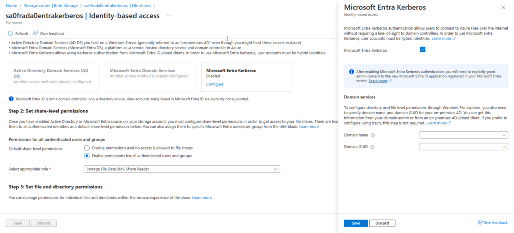514x233 pixels.
Task: Click the info icon next to Domain GUID
Action: (x=373, y=147)
